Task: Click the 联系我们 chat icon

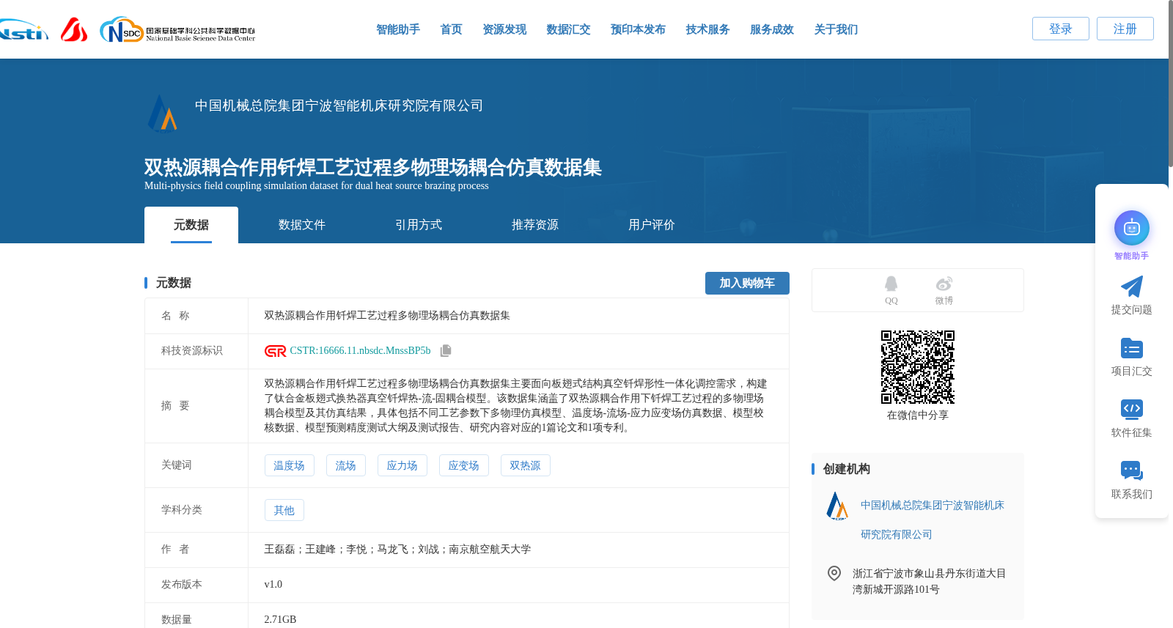Action: (x=1132, y=470)
